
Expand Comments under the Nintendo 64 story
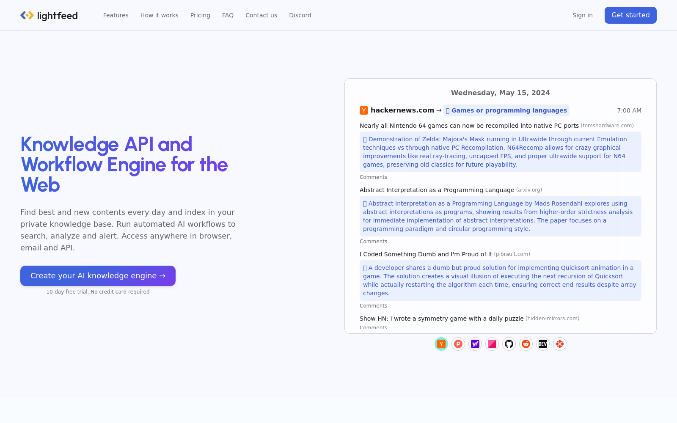click(x=373, y=177)
